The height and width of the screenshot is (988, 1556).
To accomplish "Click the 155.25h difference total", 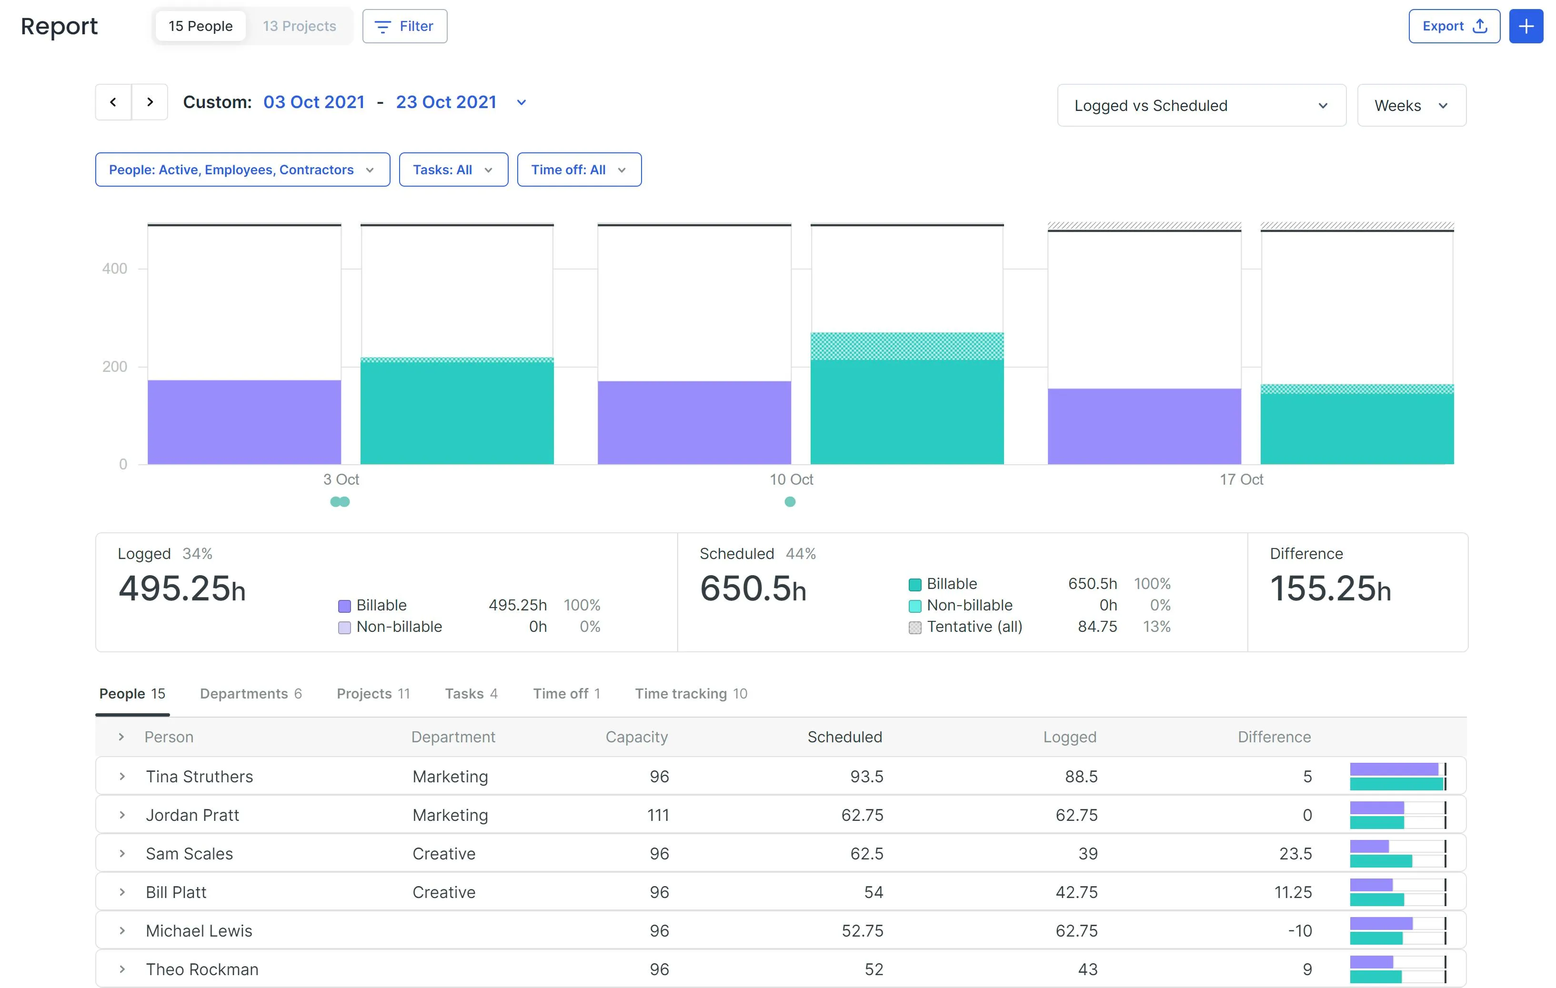I will point(1331,589).
